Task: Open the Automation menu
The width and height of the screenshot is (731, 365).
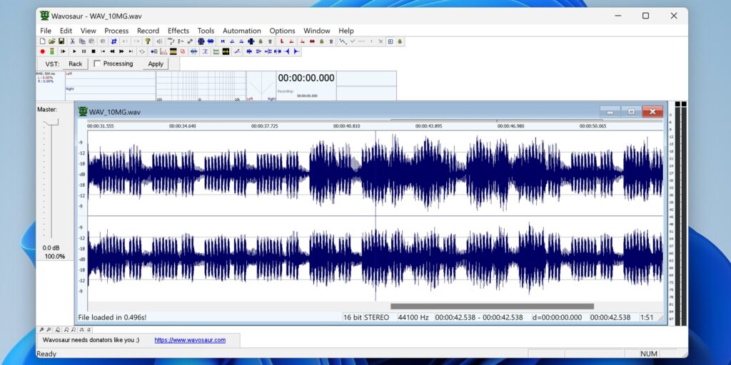Action: point(242,31)
